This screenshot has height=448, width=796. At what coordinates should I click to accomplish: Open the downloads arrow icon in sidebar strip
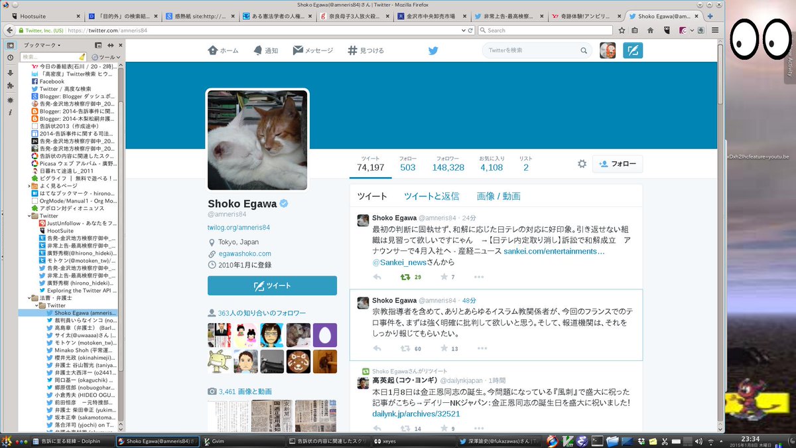[10, 72]
